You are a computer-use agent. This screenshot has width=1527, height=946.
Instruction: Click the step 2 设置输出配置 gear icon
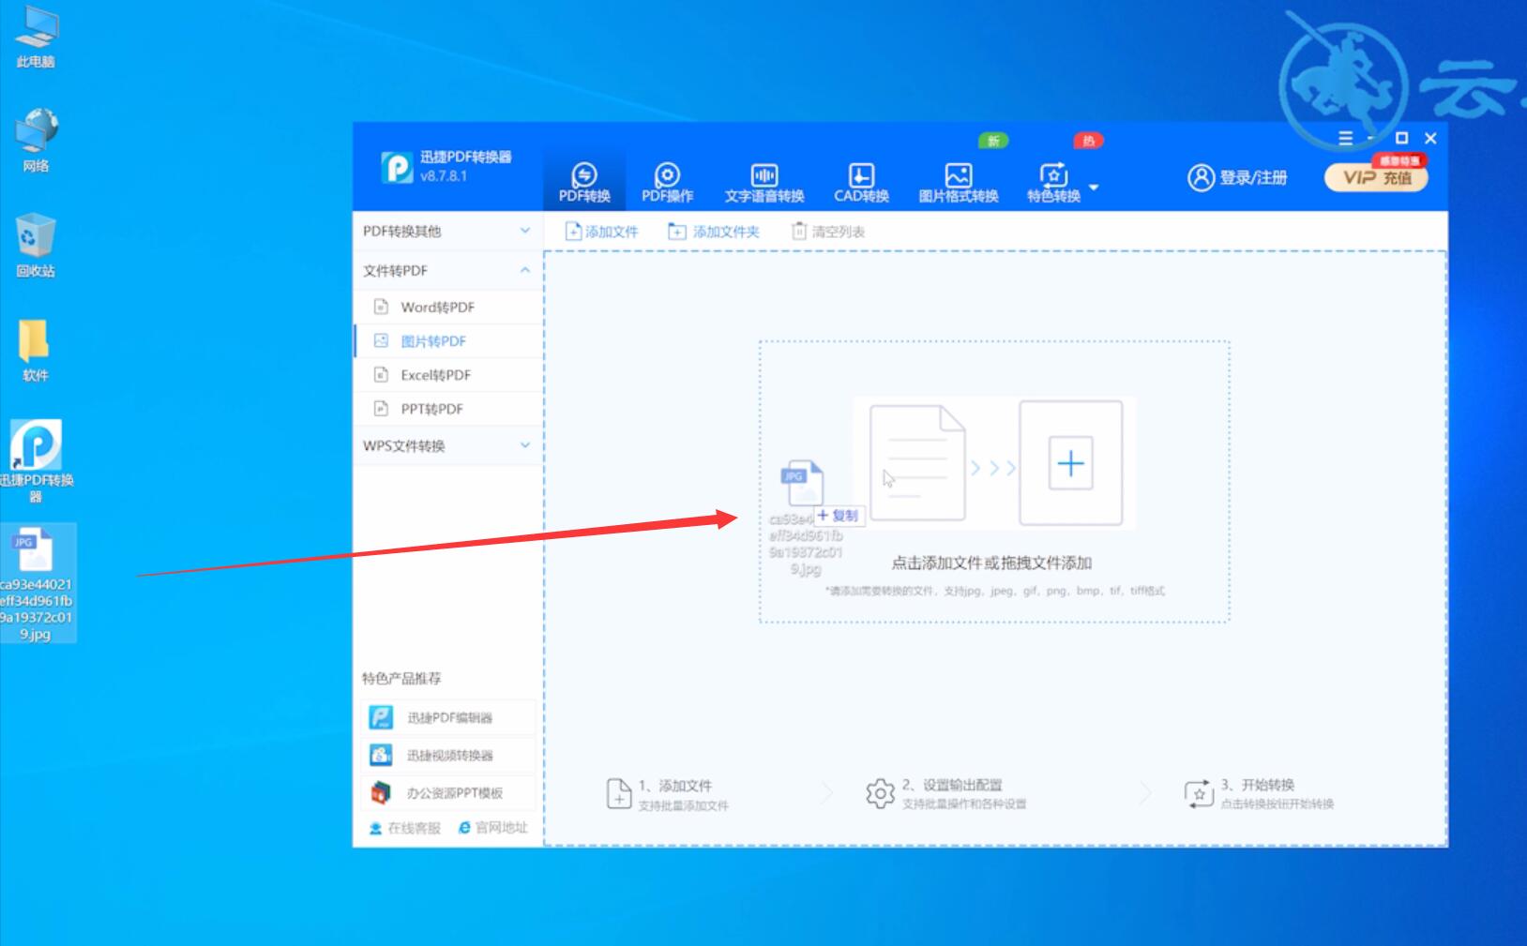[880, 794]
